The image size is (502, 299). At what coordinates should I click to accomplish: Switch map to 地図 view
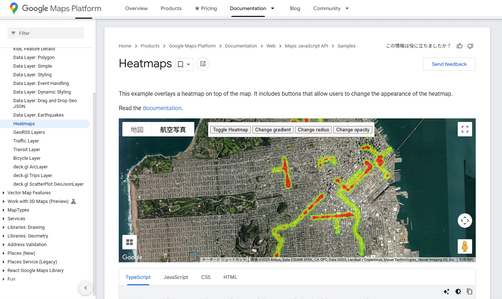click(137, 130)
